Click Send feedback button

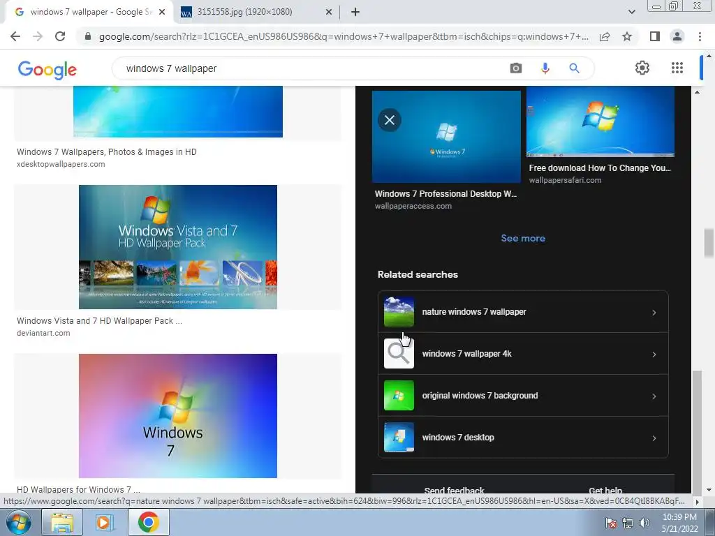(454, 491)
